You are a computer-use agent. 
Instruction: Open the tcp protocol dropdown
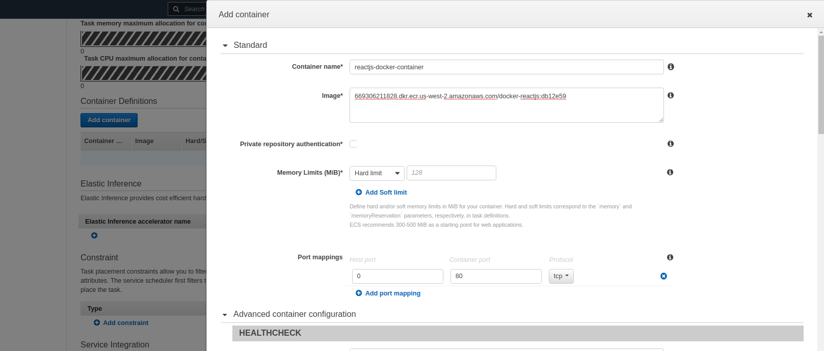pyautogui.click(x=561, y=276)
